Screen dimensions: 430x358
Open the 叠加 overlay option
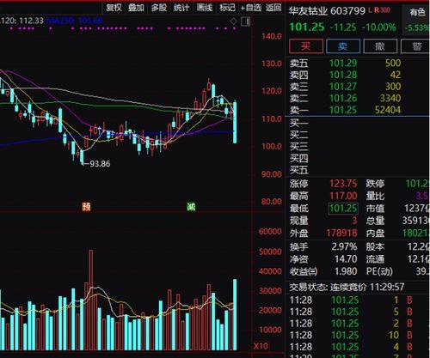[x=136, y=8]
